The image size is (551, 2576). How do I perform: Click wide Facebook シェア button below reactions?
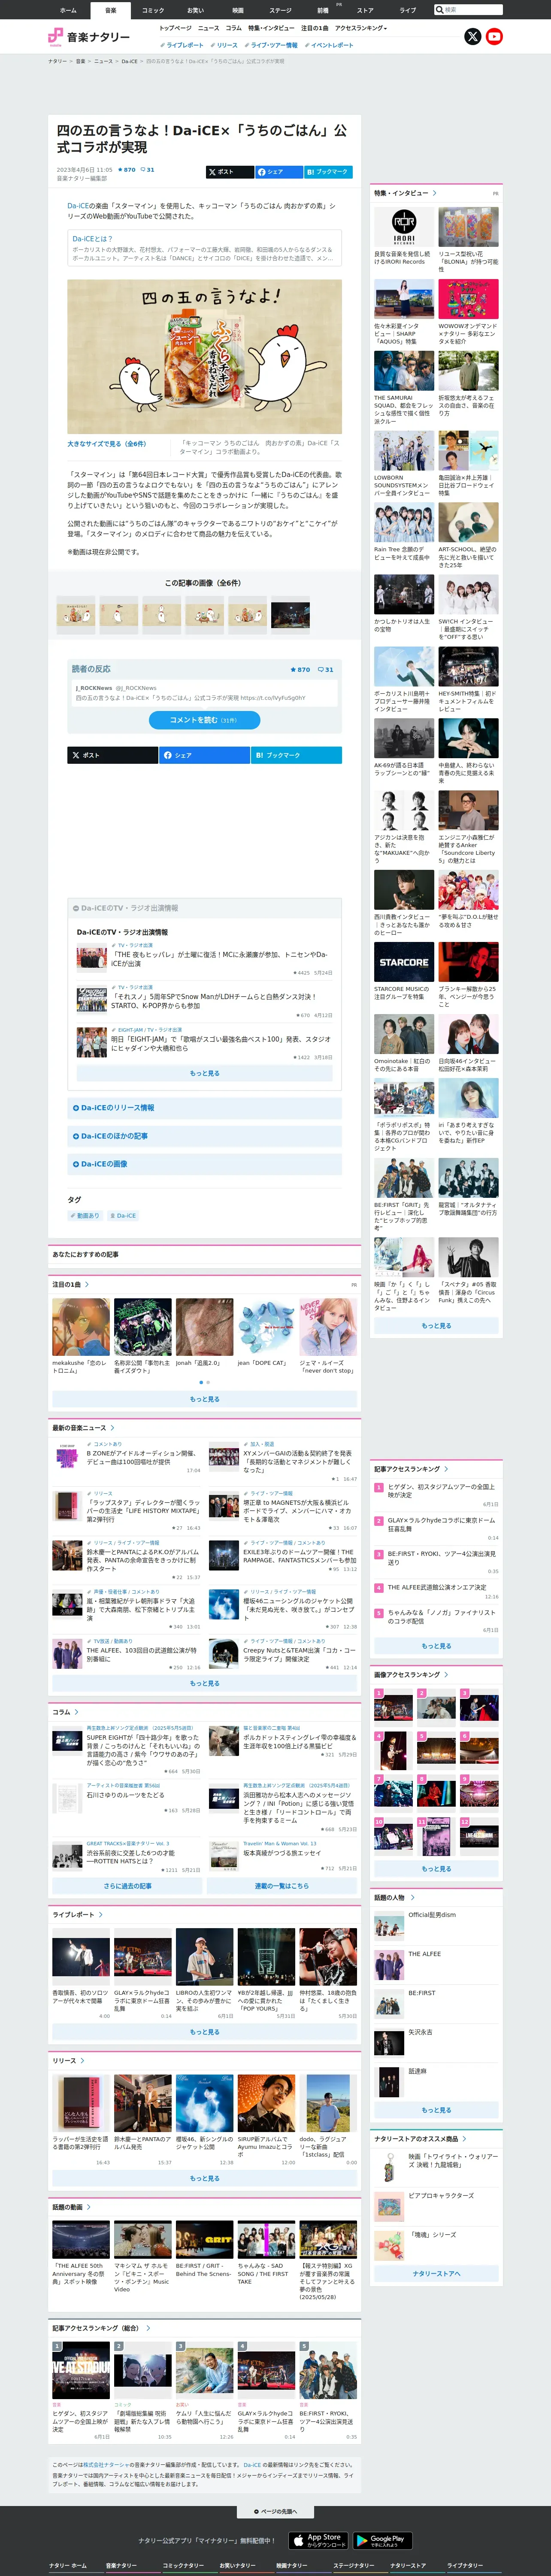click(204, 755)
